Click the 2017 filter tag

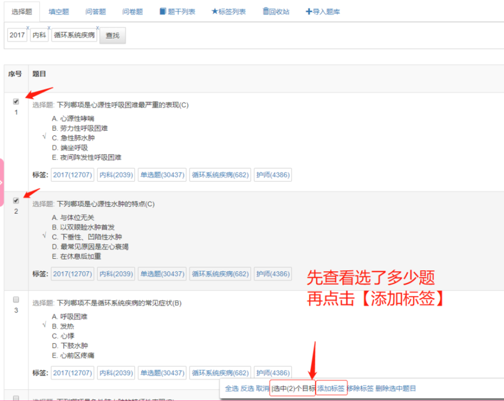coord(17,35)
